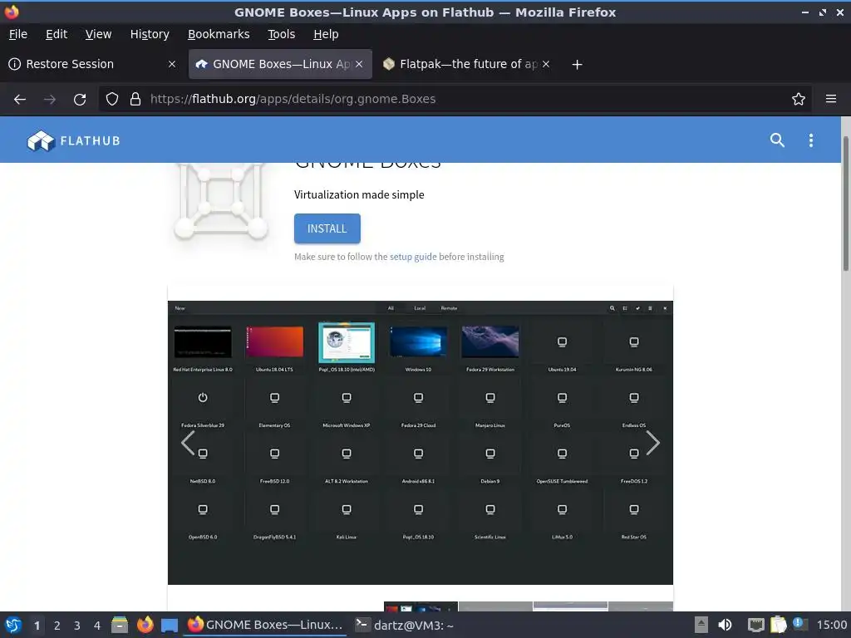Open the Edit menu

click(x=57, y=34)
